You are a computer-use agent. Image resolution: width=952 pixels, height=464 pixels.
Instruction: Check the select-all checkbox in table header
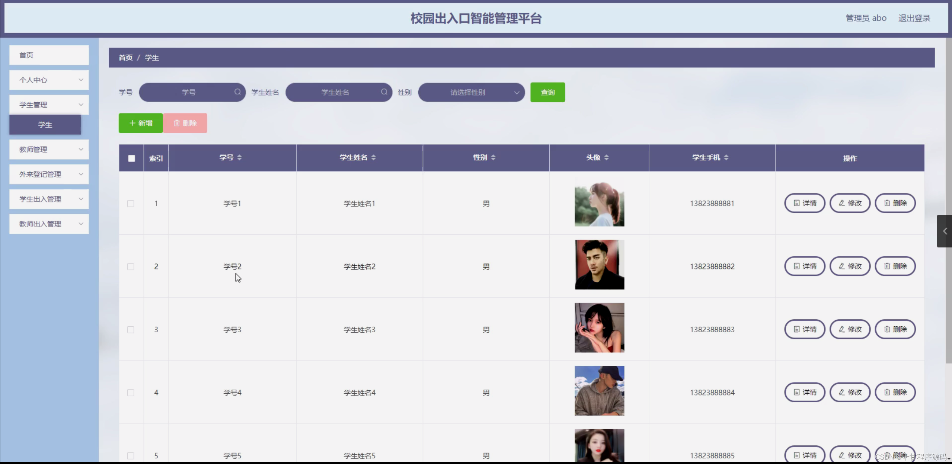click(131, 158)
